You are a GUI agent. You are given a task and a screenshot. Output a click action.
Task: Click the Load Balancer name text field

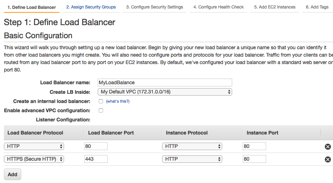coord(165,82)
